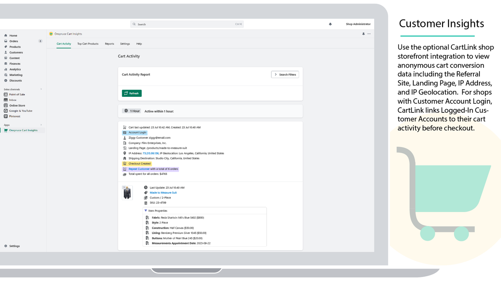Open Home in the sidebar

13,36
